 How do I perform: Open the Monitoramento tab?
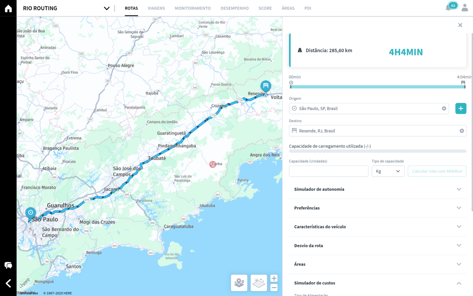coord(193,8)
